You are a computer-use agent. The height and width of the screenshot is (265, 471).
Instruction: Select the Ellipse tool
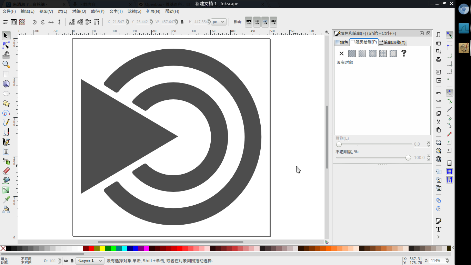pyautogui.click(x=6, y=94)
